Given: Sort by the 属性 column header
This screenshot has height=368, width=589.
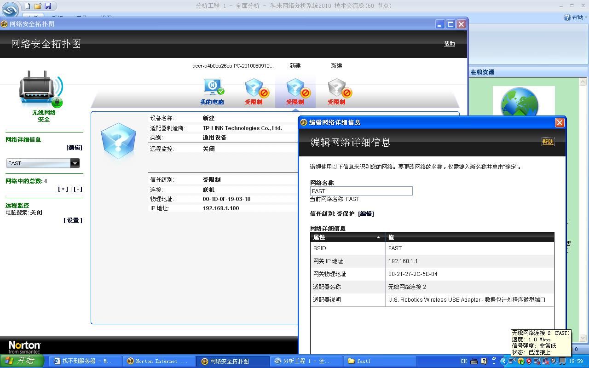Looking at the screenshot, I should pos(347,237).
